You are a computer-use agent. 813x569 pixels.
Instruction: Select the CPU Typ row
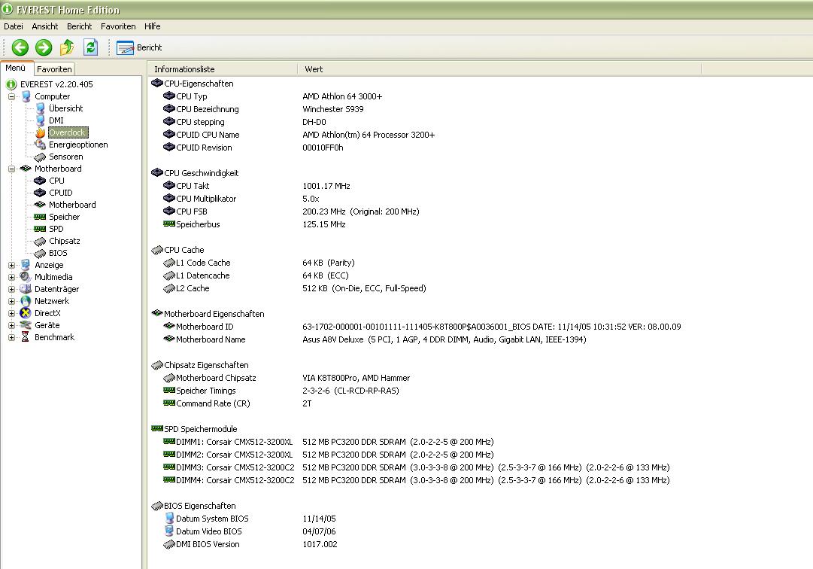pos(272,96)
